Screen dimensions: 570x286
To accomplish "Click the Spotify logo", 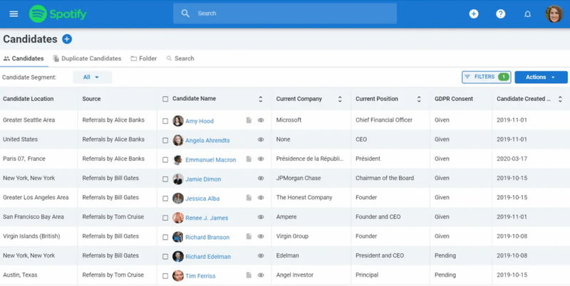I will point(58,14).
